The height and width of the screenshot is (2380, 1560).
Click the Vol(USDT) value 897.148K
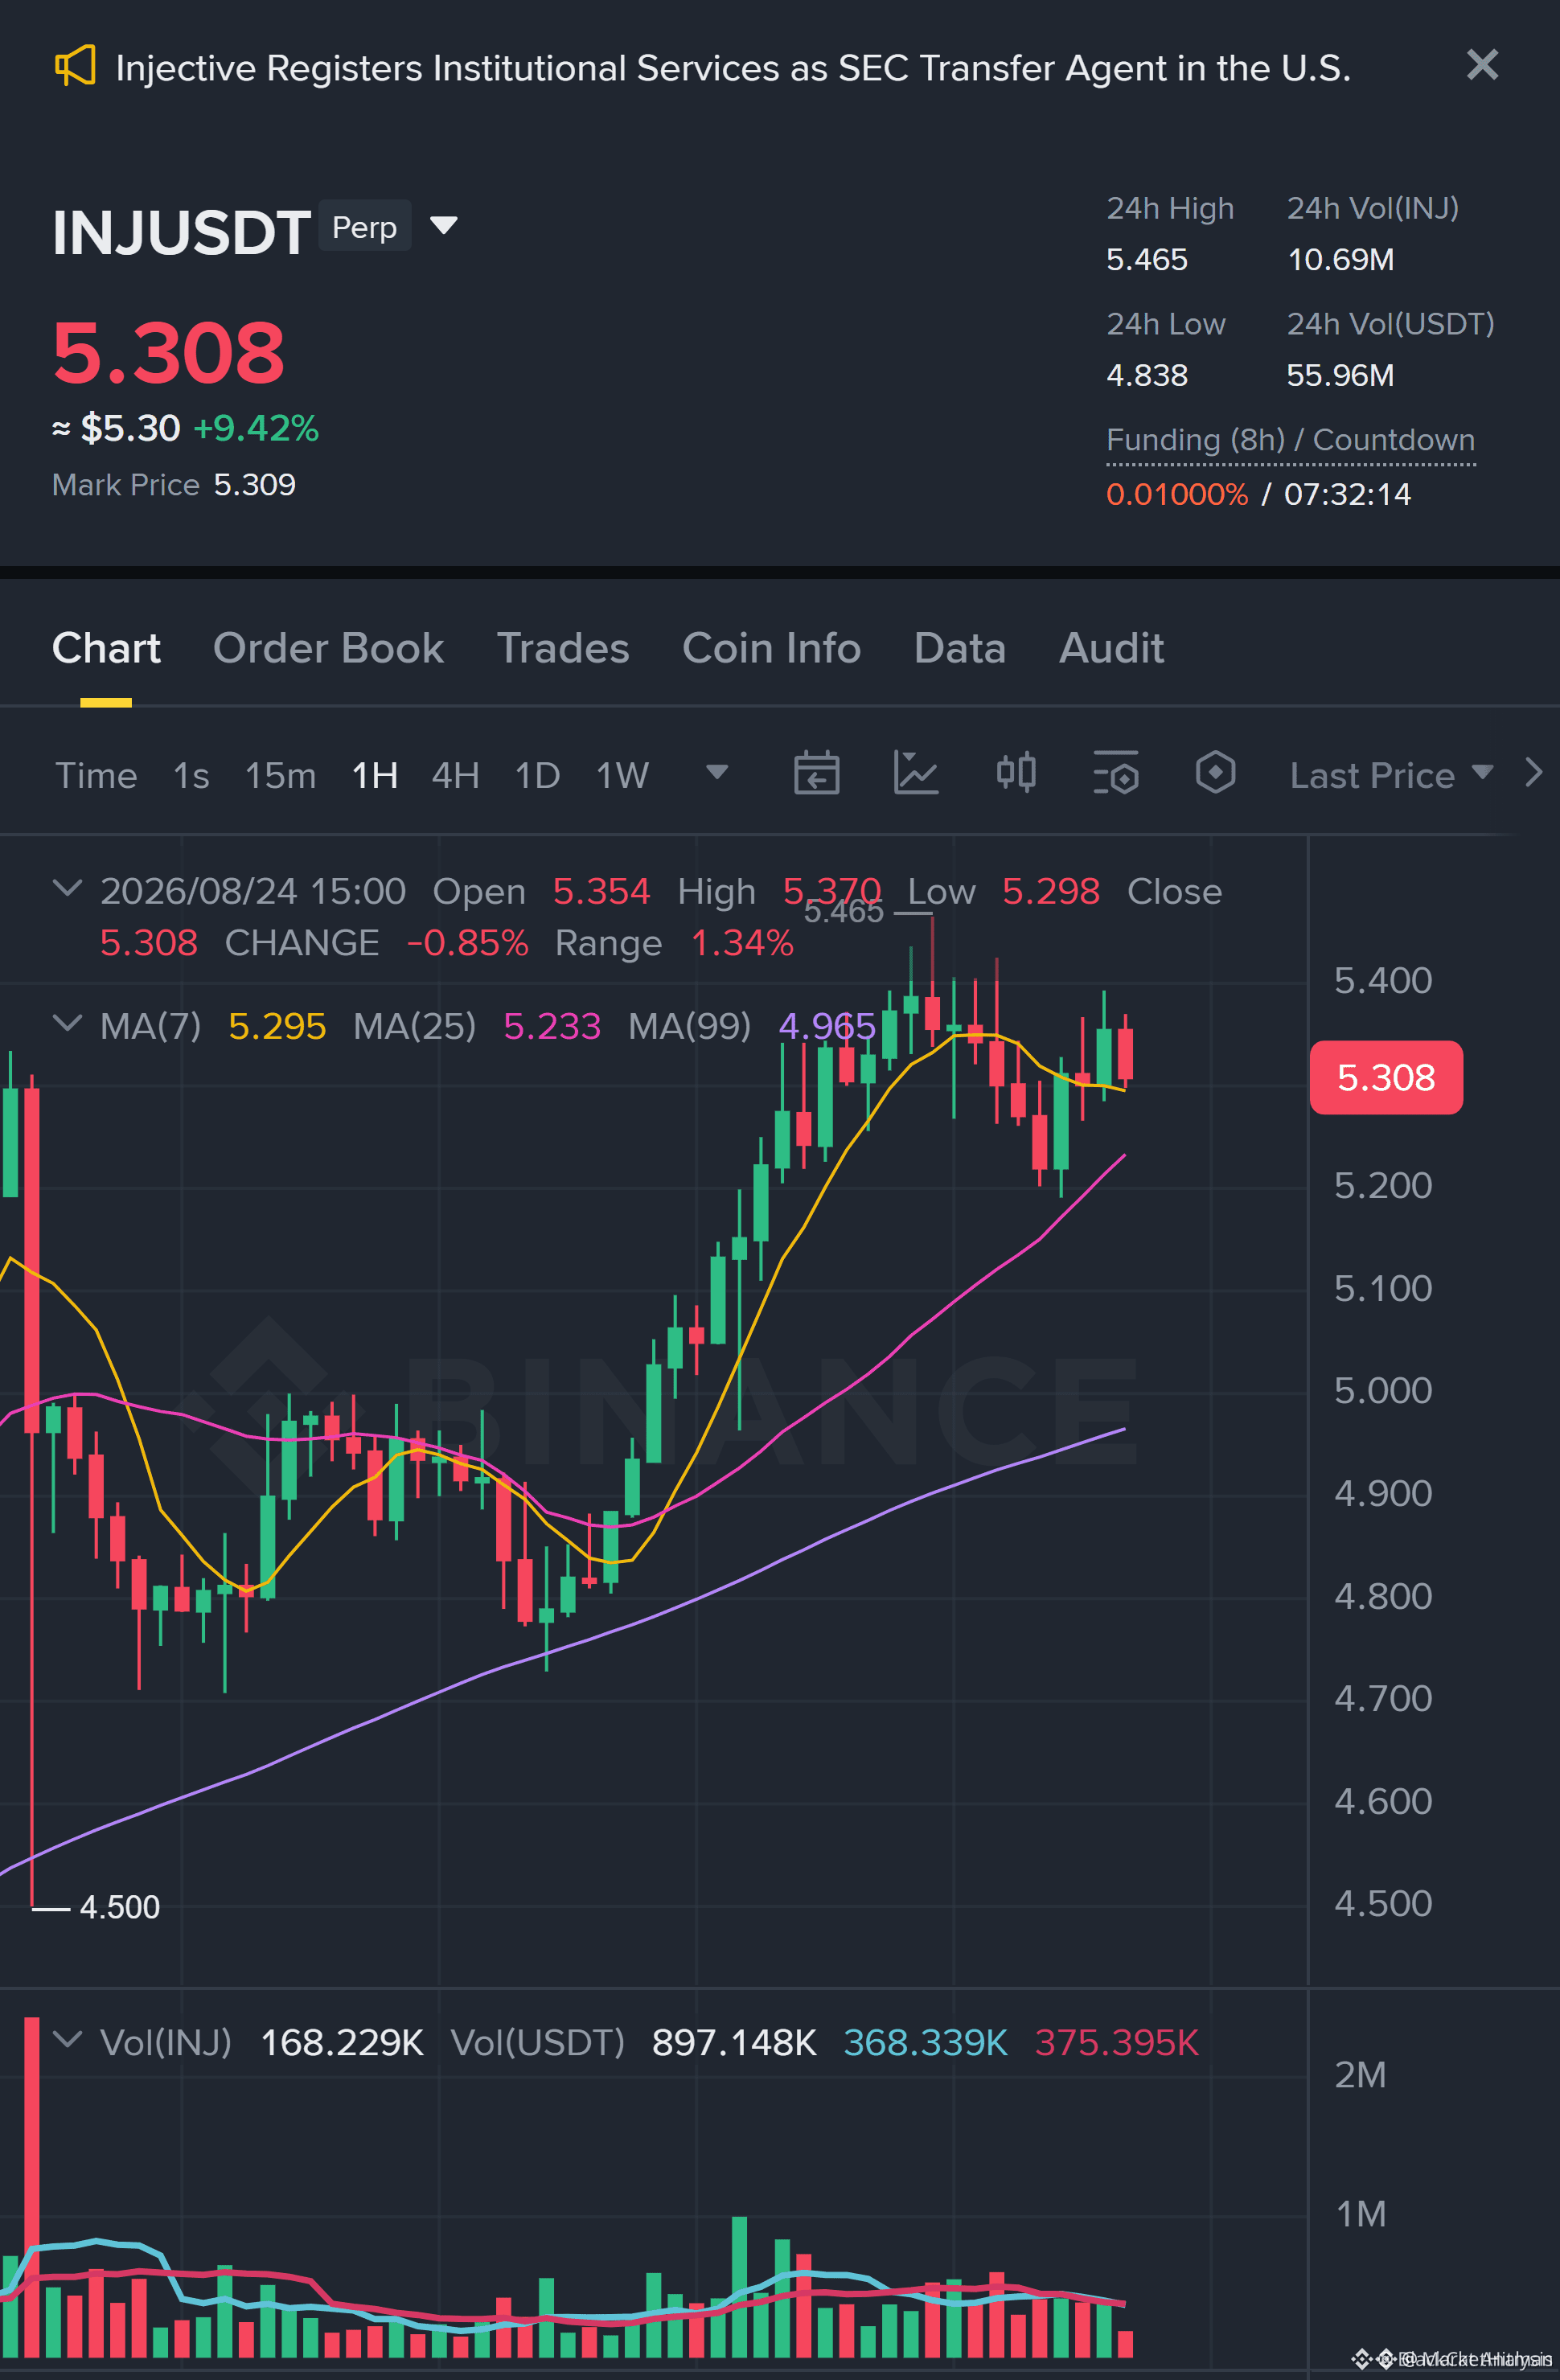tap(734, 2043)
